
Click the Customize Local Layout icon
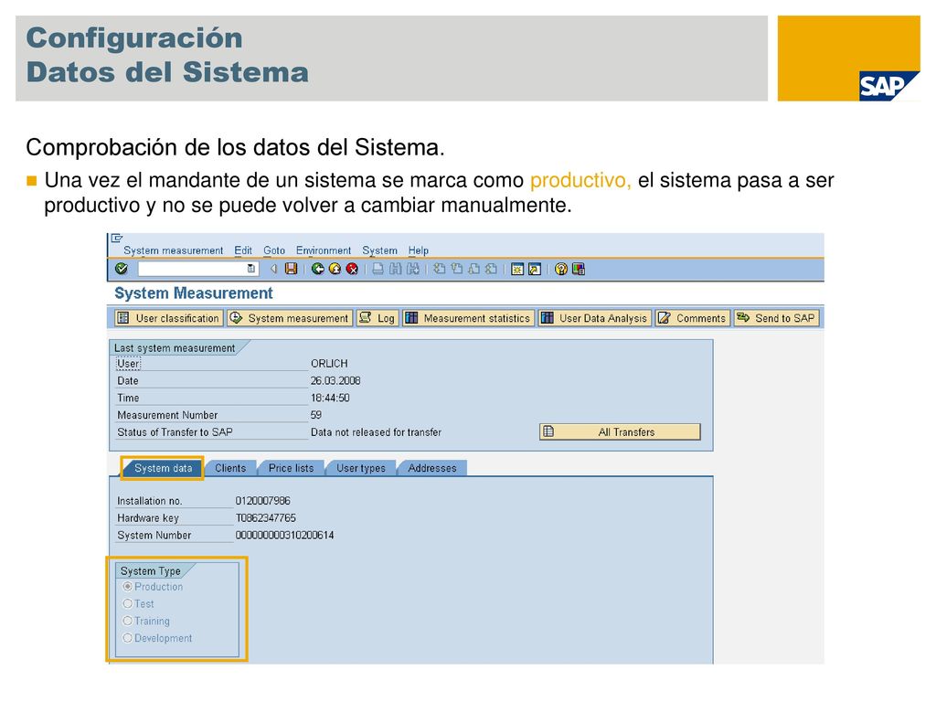click(579, 270)
